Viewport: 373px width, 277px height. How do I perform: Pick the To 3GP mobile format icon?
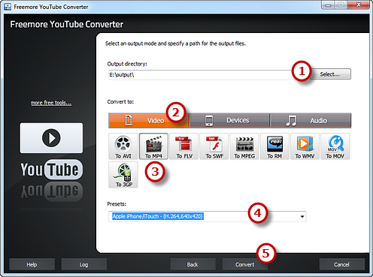[123, 175]
